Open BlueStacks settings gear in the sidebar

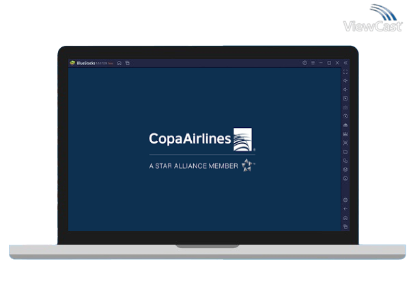345,200
